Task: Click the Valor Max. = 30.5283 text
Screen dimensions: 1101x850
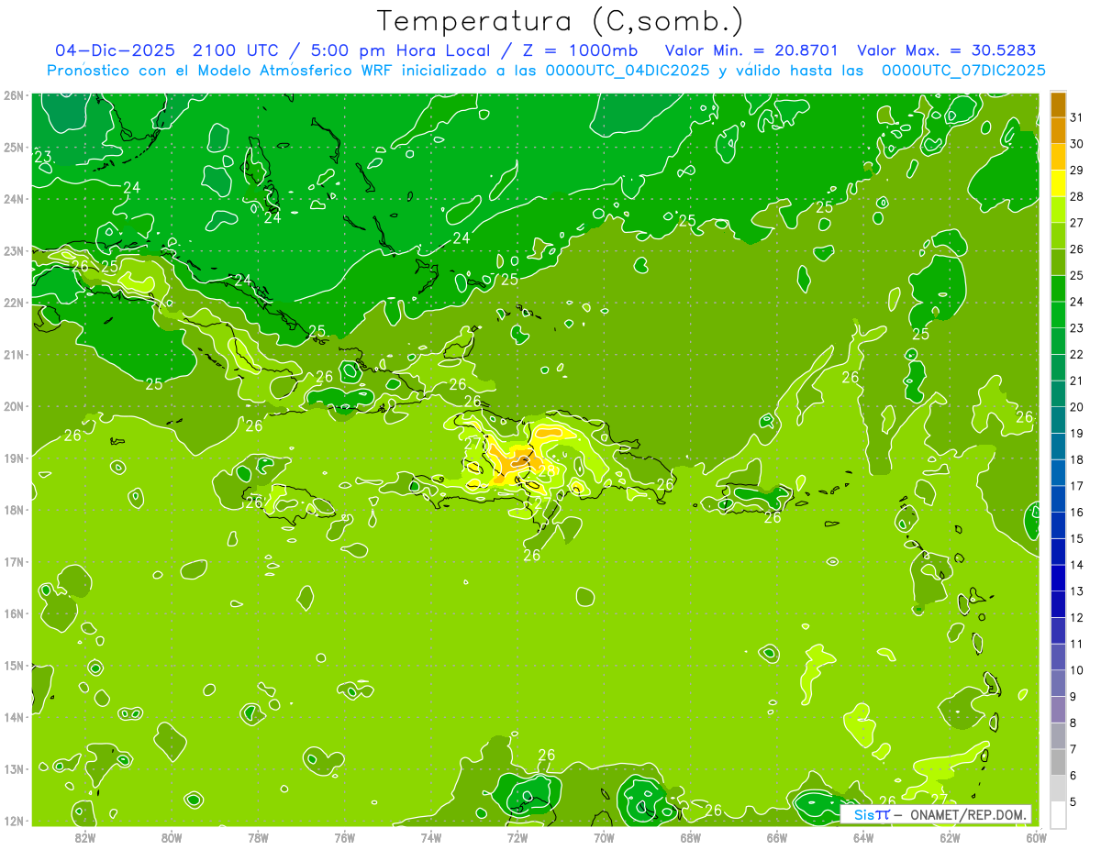Action: pyautogui.click(x=947, y=50)
